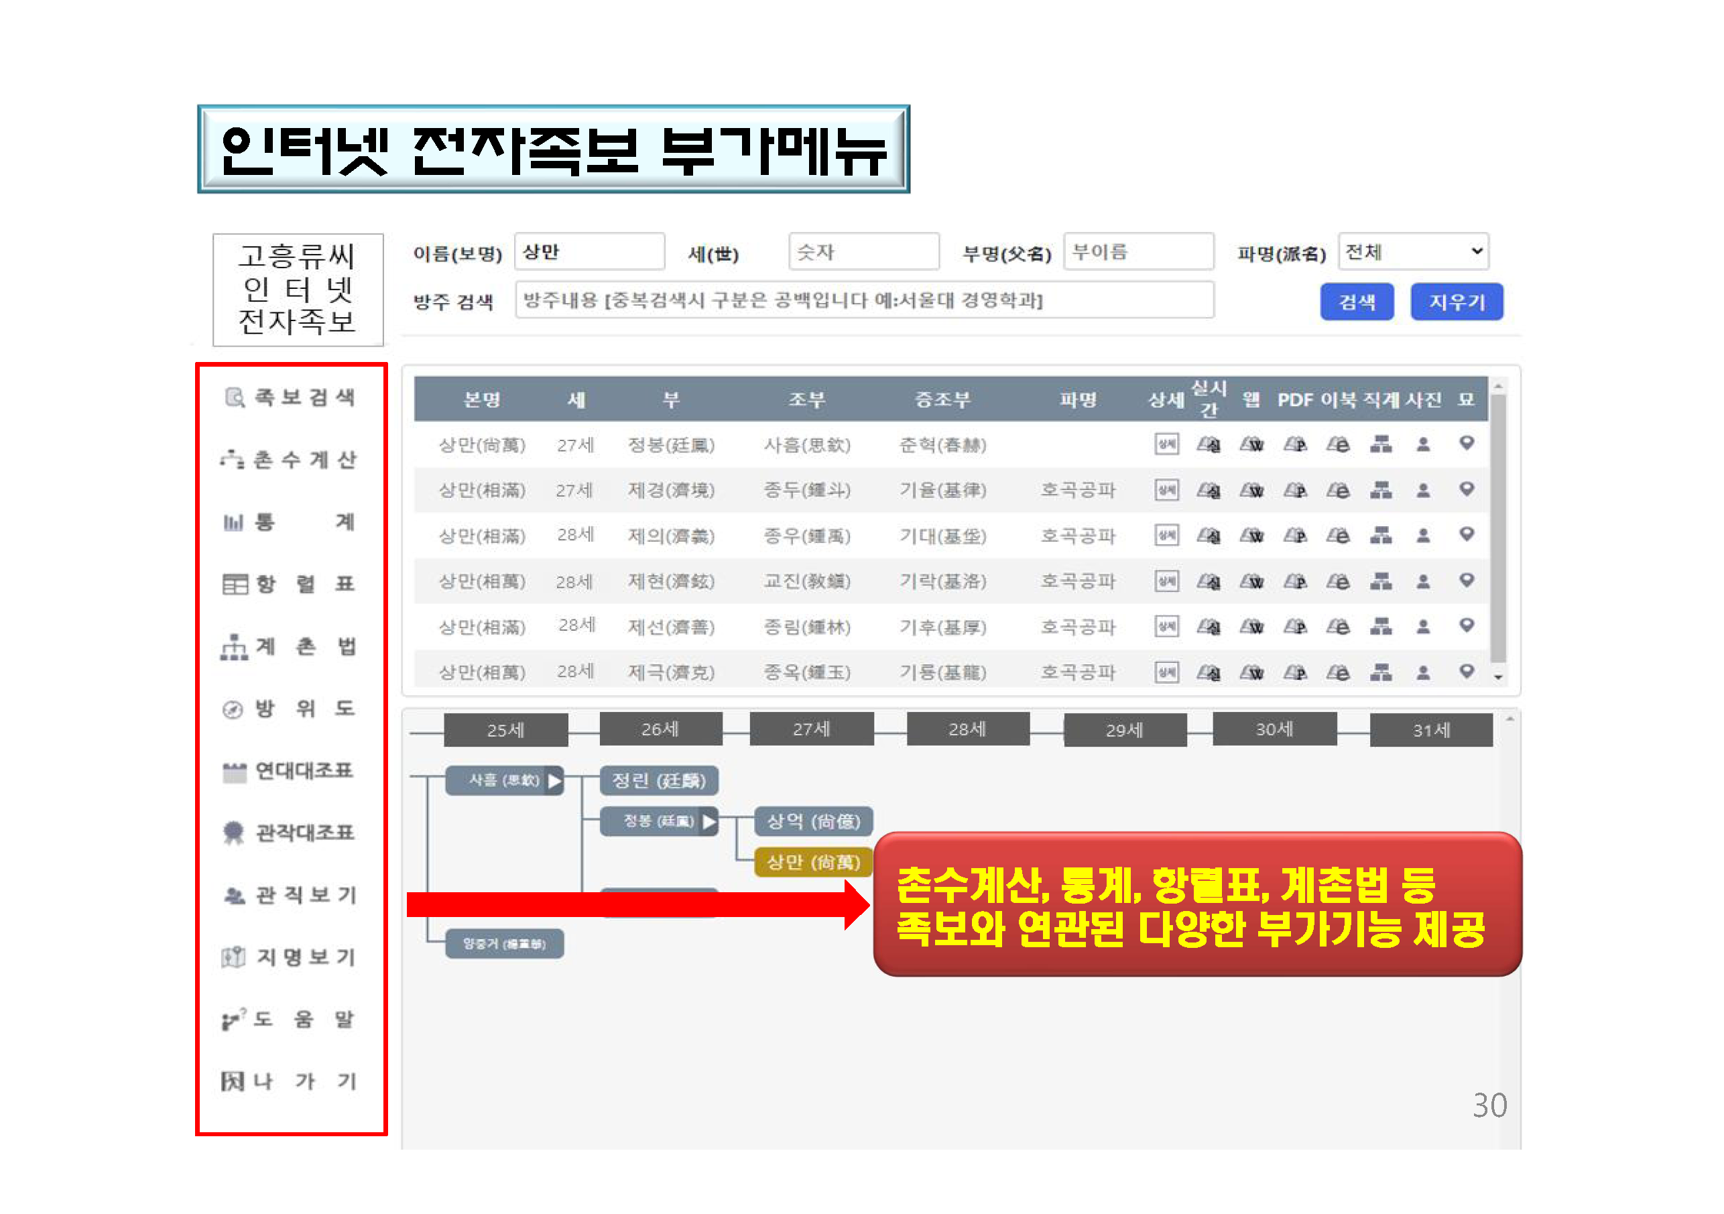Open 방위도 compass menu item
The width and height of the screenshot is (1724, 1214).
click(289, 708)
